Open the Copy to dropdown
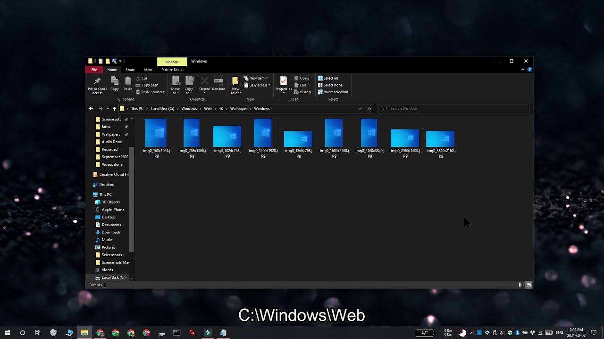 click(x=189, y=85)
